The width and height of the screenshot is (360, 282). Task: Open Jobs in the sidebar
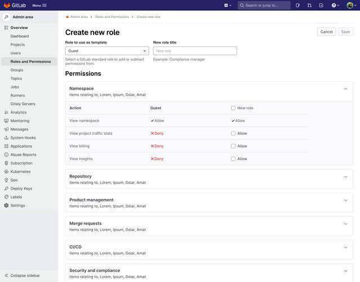tap(15, 87)
